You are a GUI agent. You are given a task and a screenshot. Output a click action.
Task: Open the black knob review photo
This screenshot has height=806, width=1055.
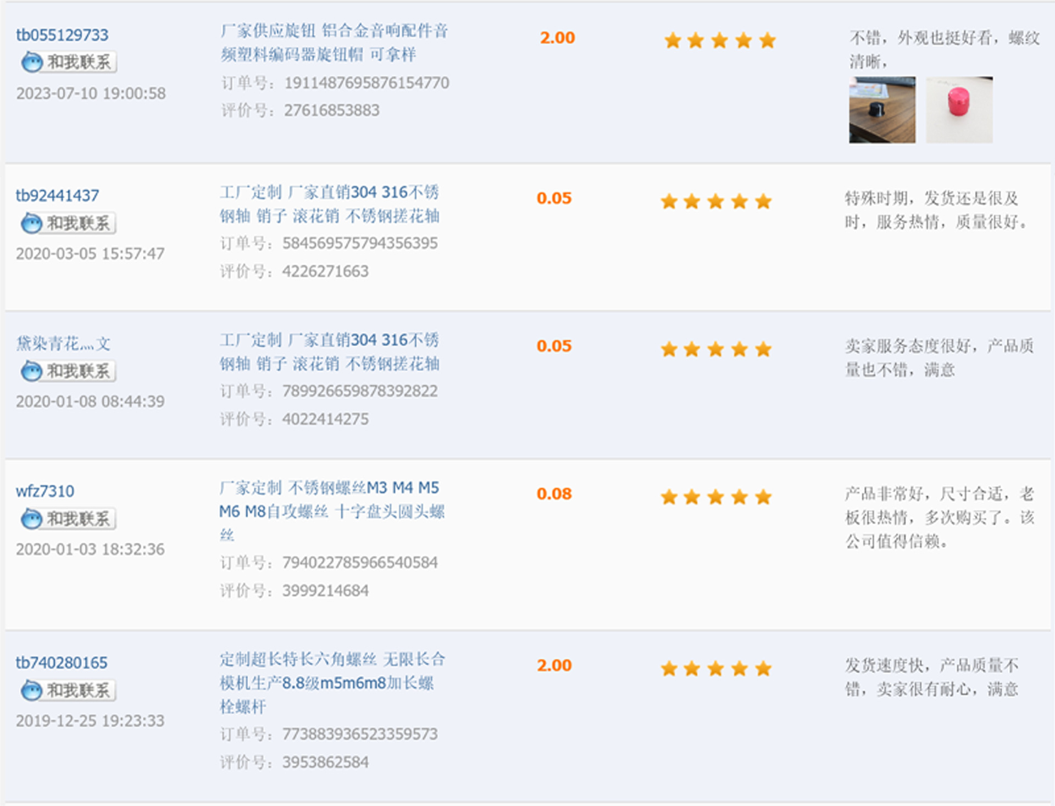pos(882,110)
